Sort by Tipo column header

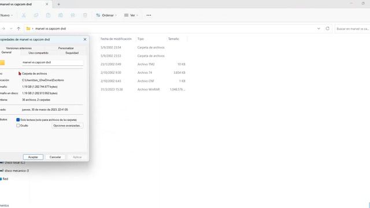pyautogui.click(x=140, y=39)
